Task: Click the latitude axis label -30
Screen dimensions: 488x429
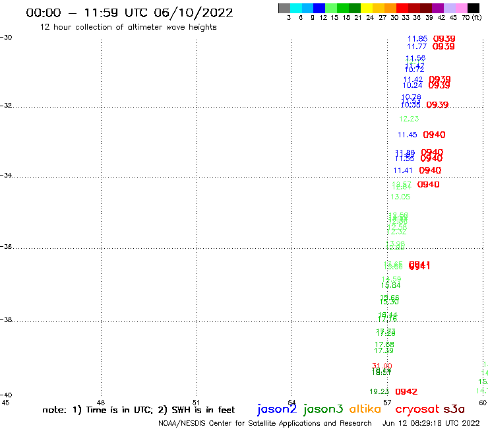Action: click(6, 38)
